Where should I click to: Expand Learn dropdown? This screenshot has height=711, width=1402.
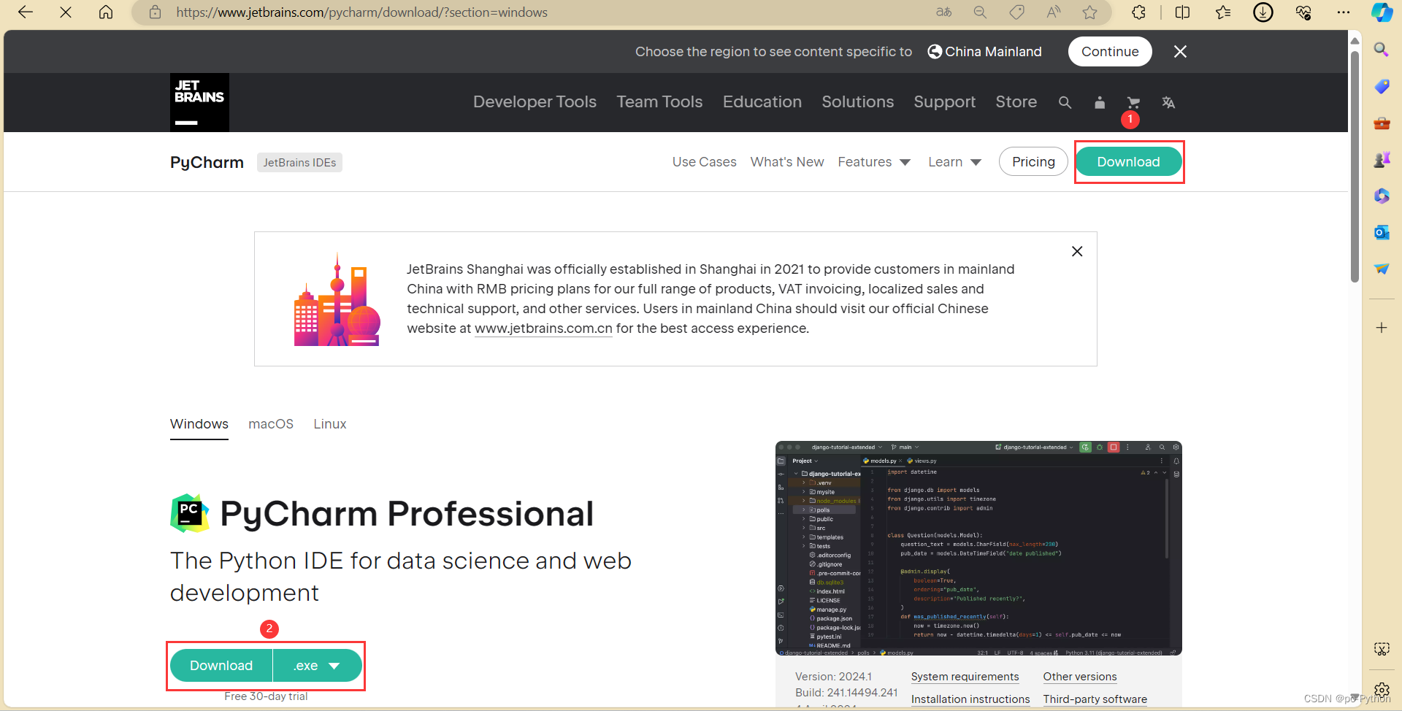point(954,162)
